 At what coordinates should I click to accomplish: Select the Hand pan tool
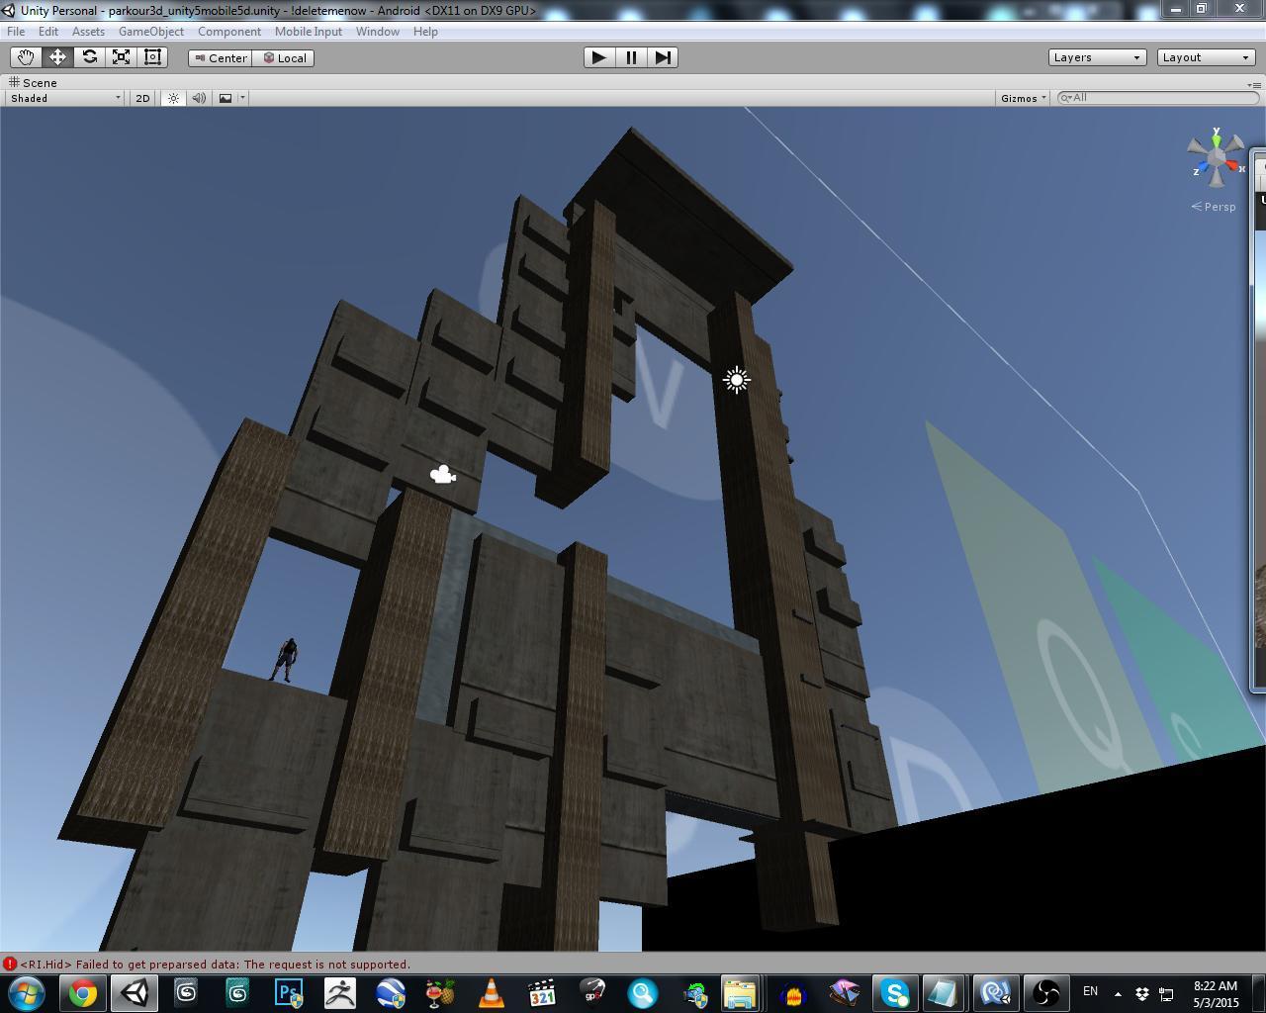click(26, 56)
